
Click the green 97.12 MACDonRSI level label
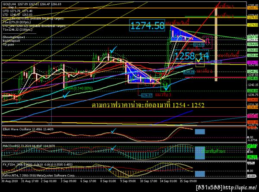(x=252, y=147)
